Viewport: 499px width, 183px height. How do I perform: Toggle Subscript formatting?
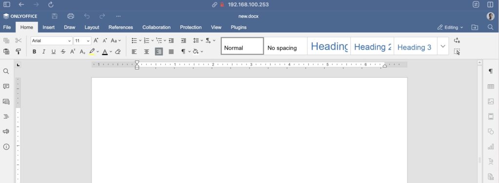[x=82, y=51]
